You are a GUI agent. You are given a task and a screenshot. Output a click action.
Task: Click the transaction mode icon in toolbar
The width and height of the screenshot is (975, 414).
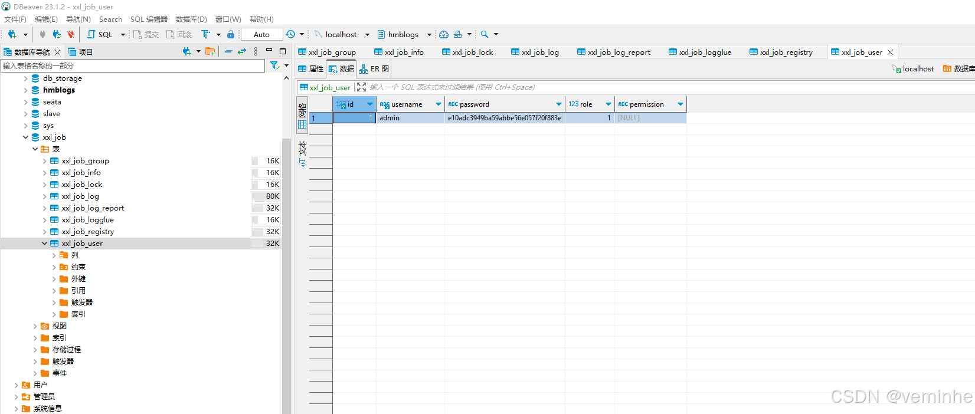click(205, 34)
